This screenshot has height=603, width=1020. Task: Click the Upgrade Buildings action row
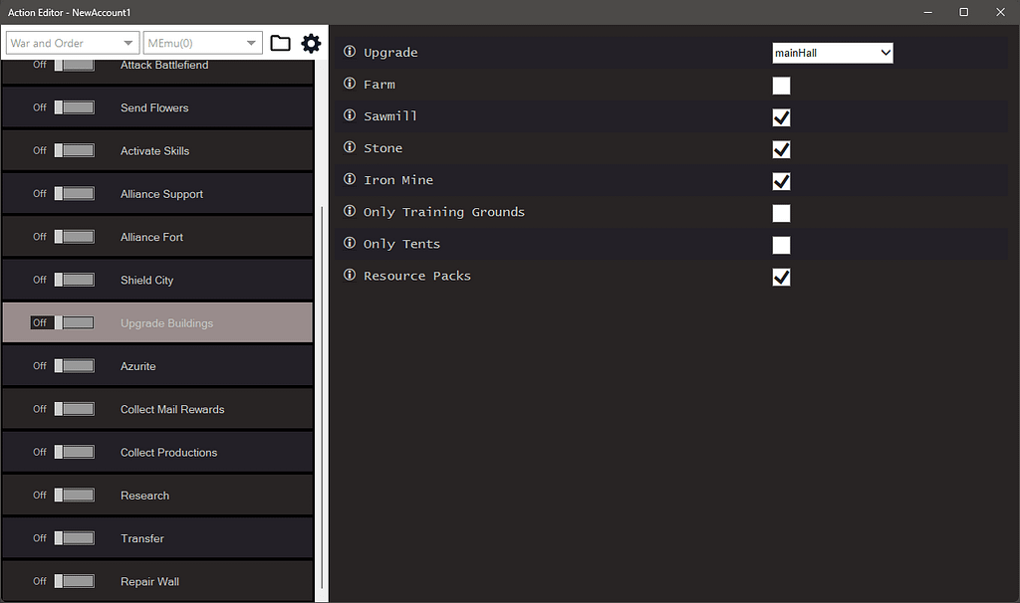pos(157,321)
